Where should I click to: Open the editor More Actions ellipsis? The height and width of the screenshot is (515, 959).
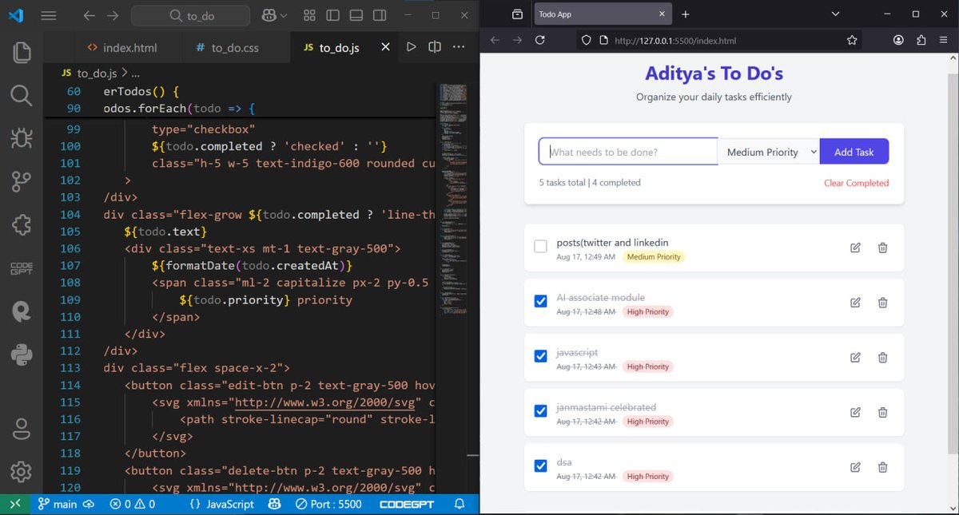click(459, 47)
